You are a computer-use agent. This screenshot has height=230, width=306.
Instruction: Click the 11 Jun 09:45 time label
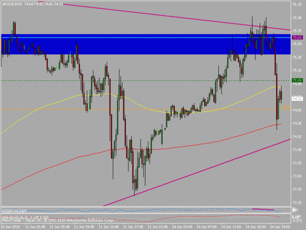(x=84, y=227)
